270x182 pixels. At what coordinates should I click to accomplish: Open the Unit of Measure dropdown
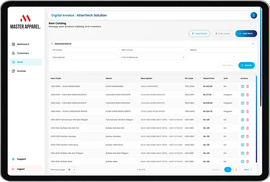(x=153, y=57)
